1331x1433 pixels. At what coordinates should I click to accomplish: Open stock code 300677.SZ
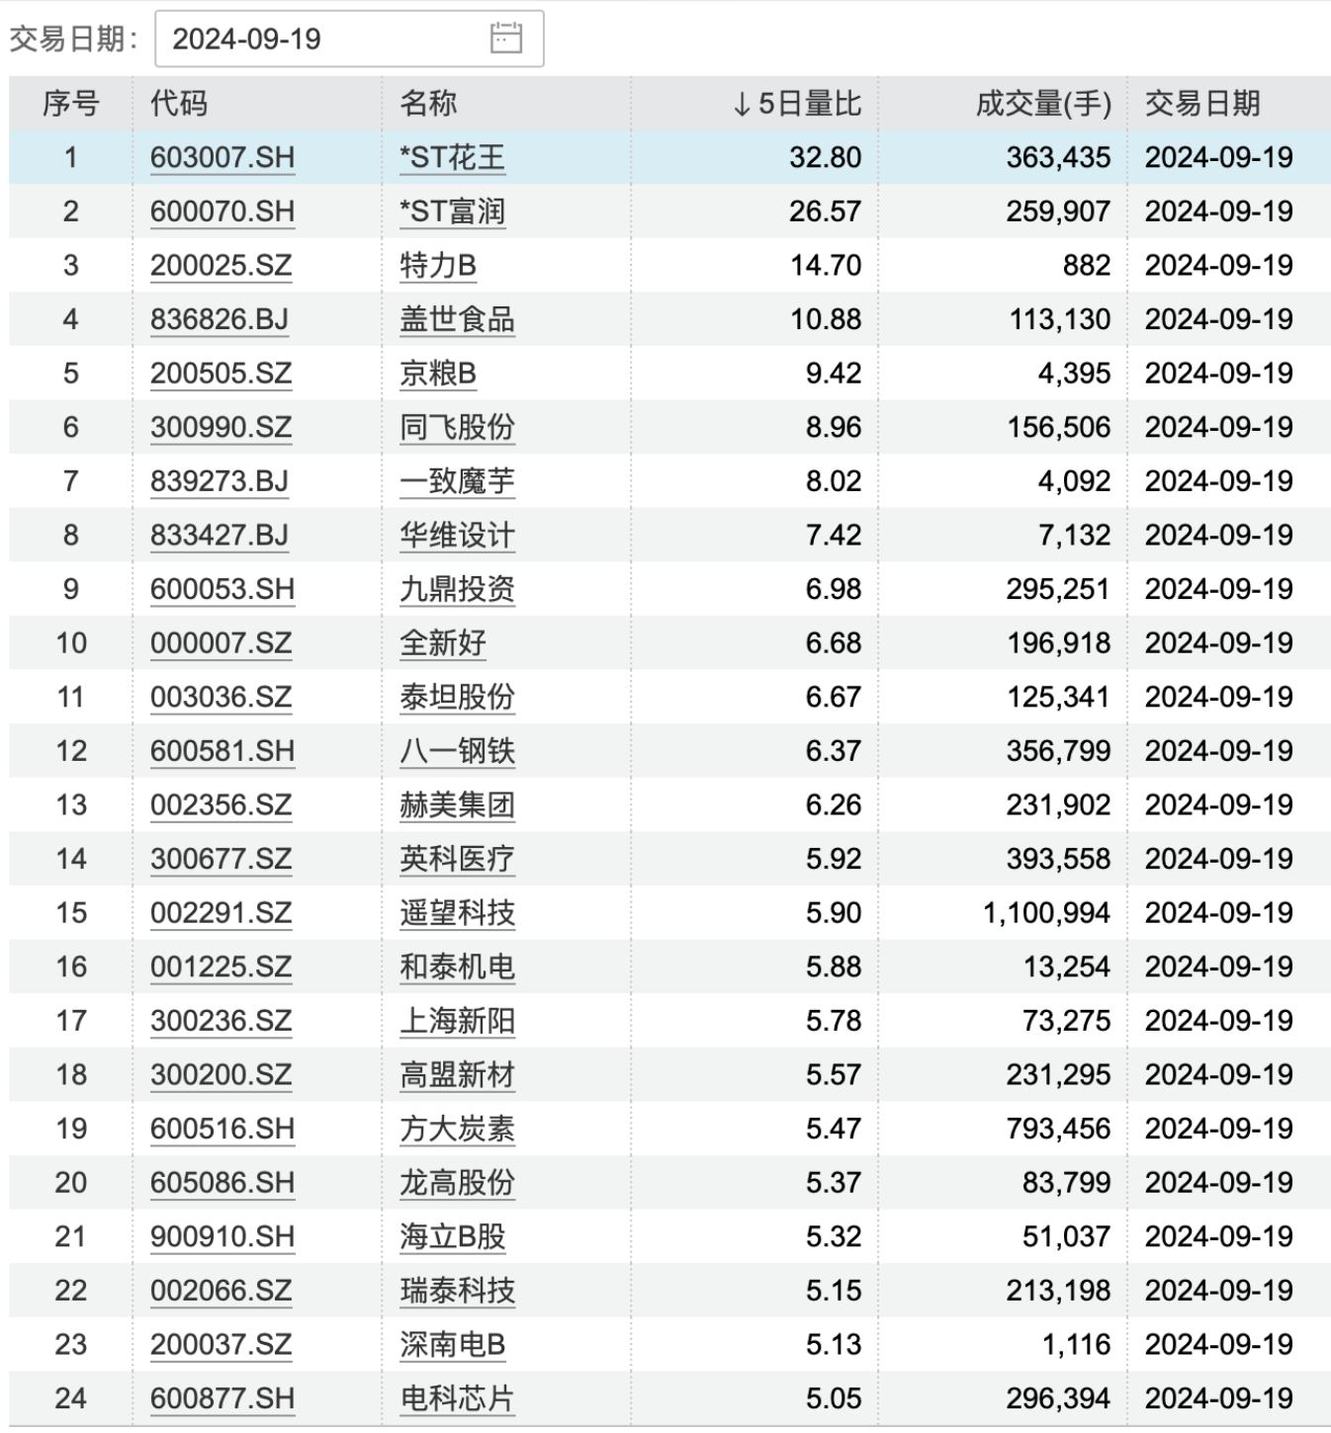[222, 859]
